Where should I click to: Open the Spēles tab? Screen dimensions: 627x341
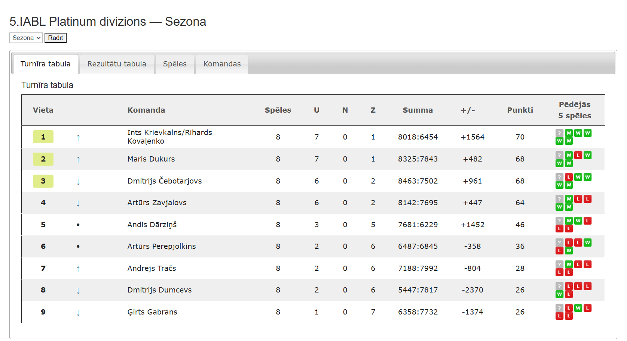point(175,64)
